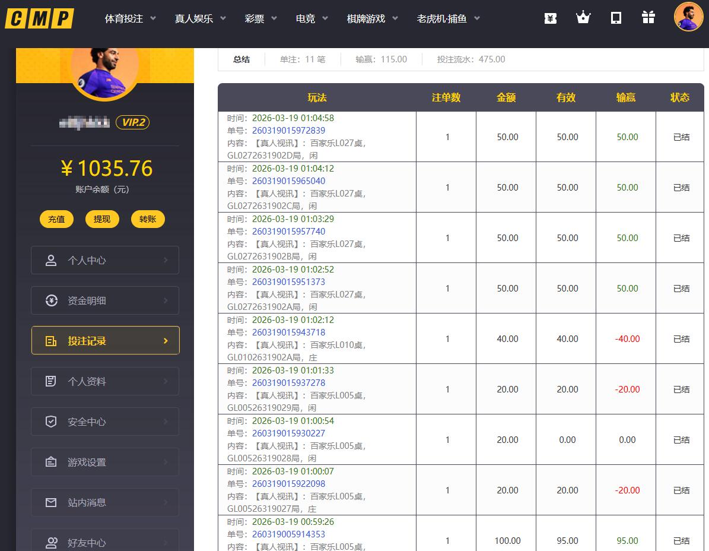Click the user avatar in top-right corner

point(688,17)
